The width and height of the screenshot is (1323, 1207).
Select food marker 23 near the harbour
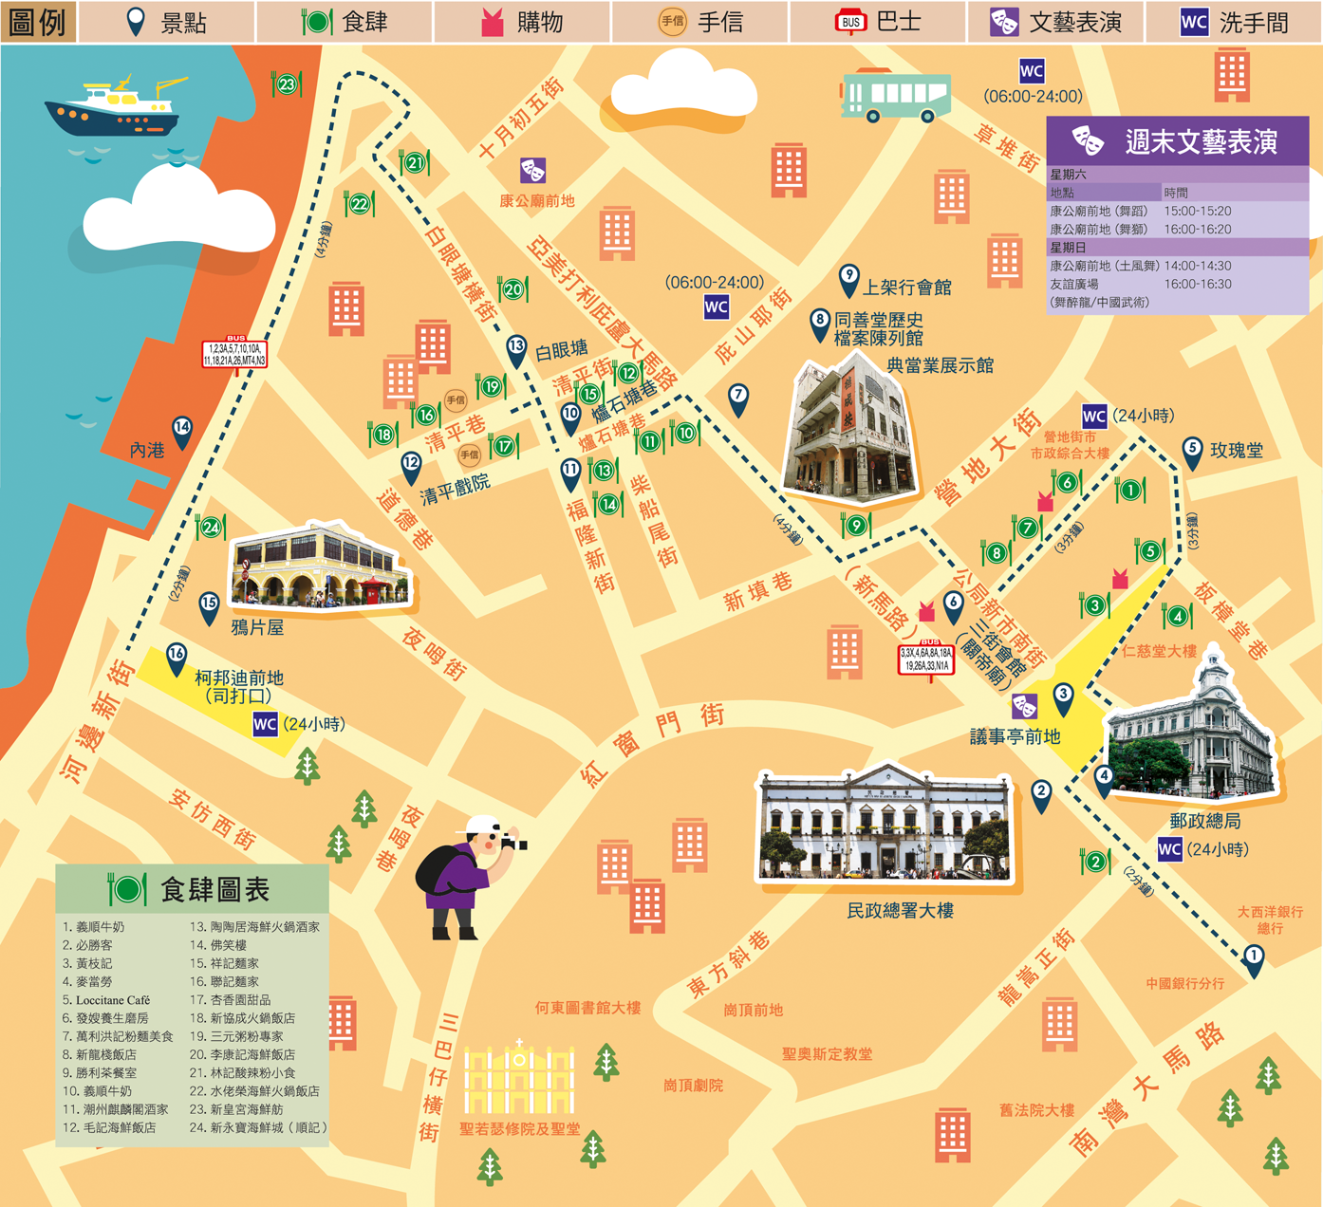pos(287,84)
